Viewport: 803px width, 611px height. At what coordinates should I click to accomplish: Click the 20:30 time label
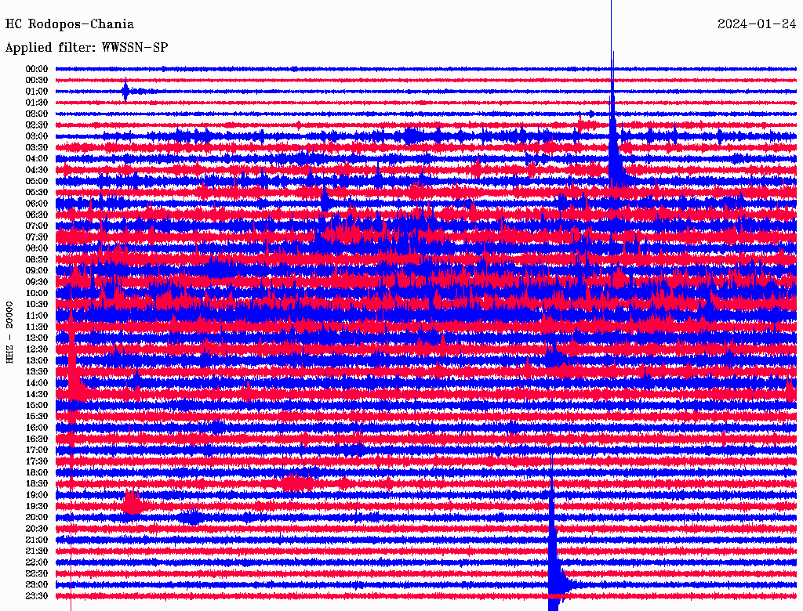pyautogui.click(x=37, y=529)
